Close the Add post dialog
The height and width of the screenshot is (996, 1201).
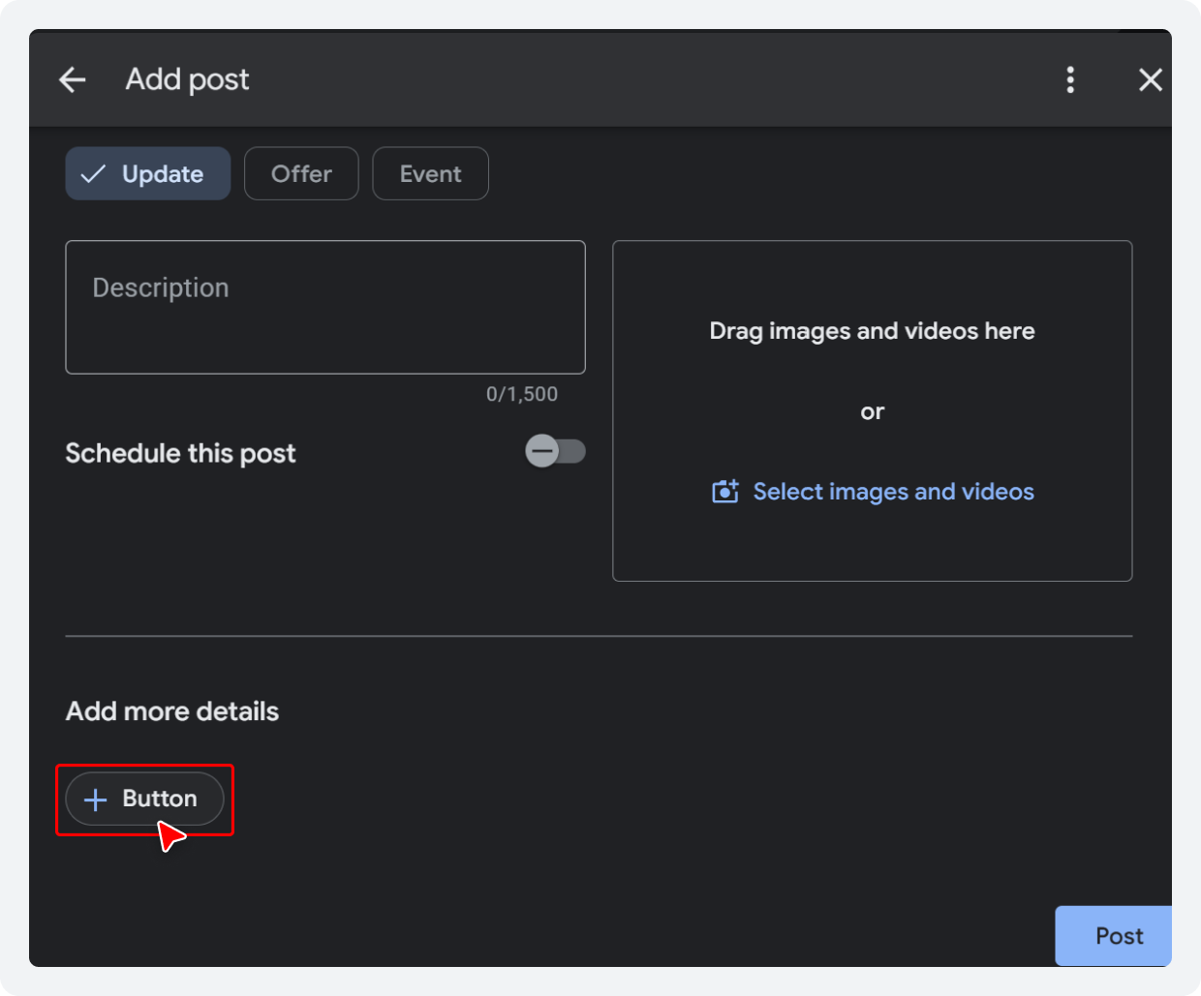tap(1150, 79)
